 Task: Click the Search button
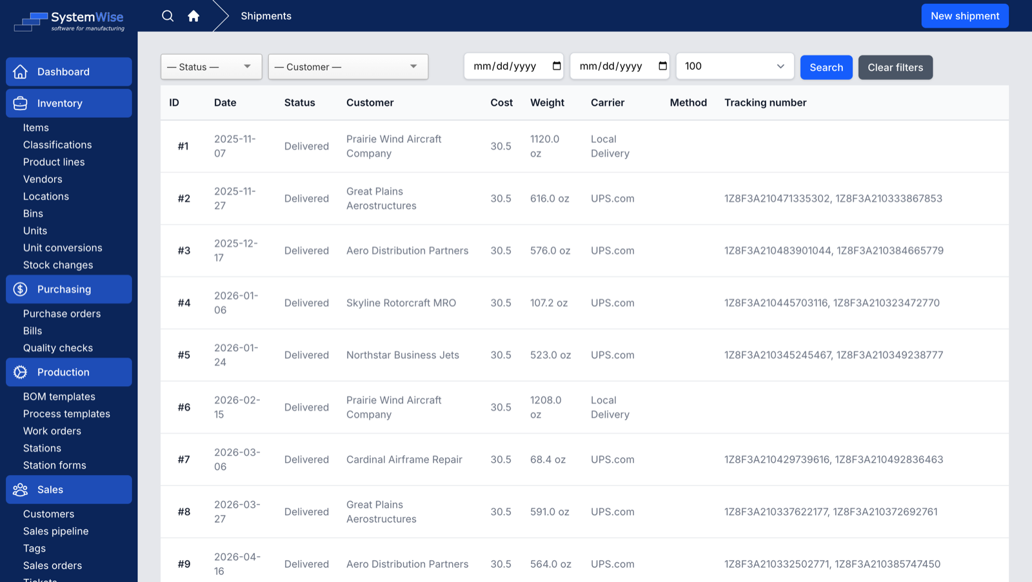[x=826, y=67]
